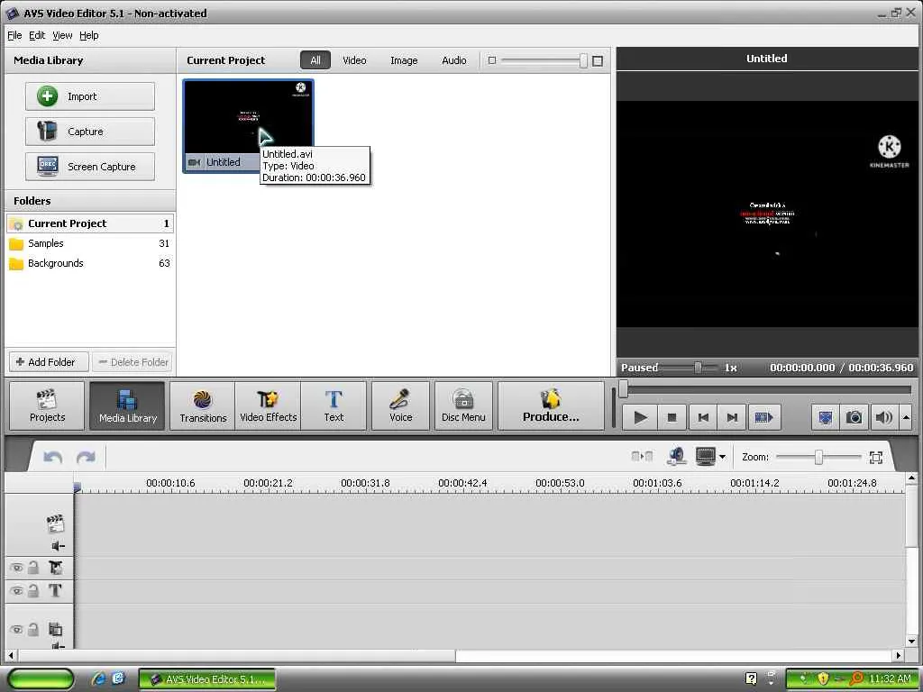Image resolution: width=923 pixels, height=692 pixels.
Task: Open the Capture from camera button
Action: pos(90,132)
